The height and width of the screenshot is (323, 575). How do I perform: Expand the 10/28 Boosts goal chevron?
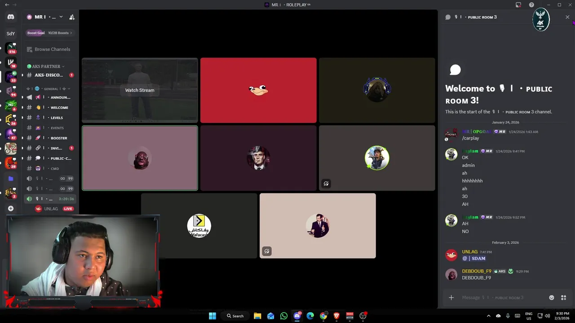click(x=71, y=33)
